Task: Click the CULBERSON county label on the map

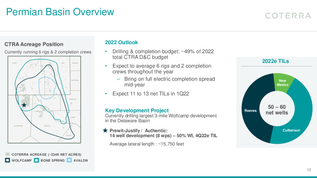Action: coord(18,126)
